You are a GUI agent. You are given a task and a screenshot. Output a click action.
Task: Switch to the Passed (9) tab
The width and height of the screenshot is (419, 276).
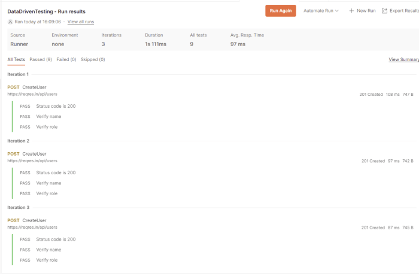(41, 59)
